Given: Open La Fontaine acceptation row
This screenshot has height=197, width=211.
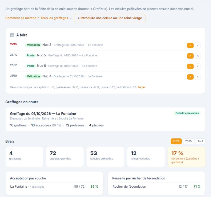Looking at the screenshot, I should pyautogui.click(x=54, y=187).
